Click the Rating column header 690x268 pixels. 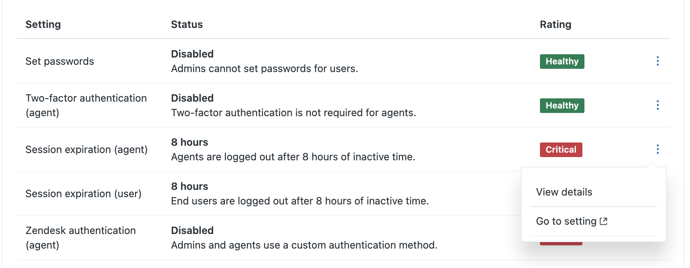tap(555, 24)
